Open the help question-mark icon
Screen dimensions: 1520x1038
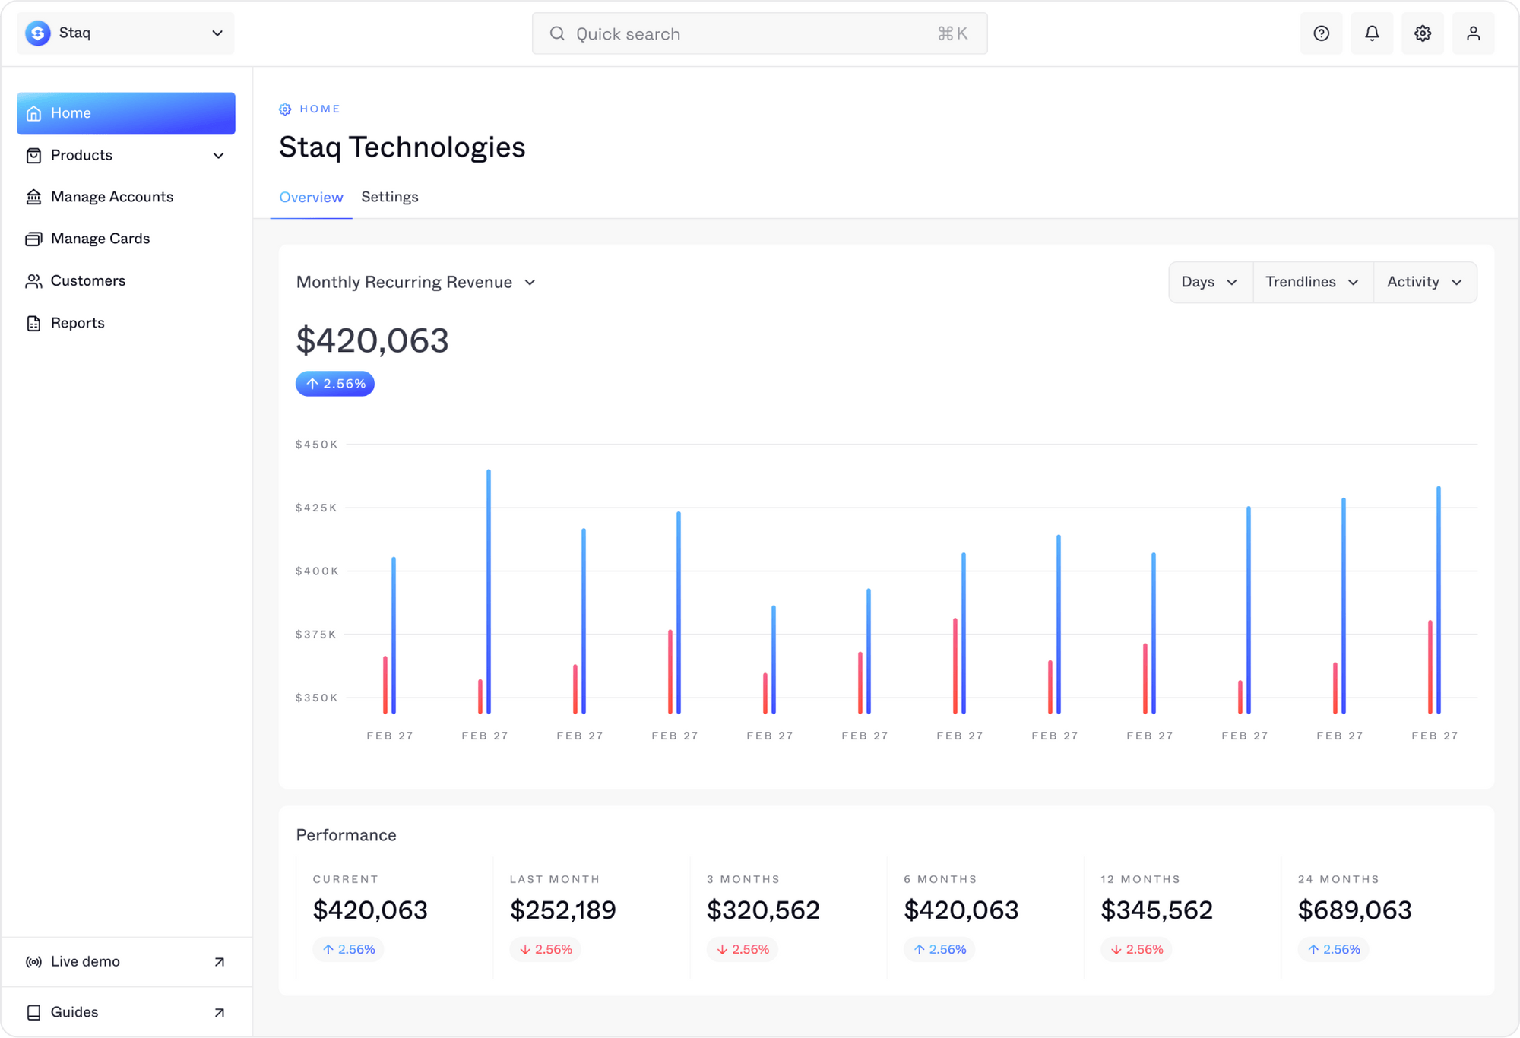coord(1321,33)
